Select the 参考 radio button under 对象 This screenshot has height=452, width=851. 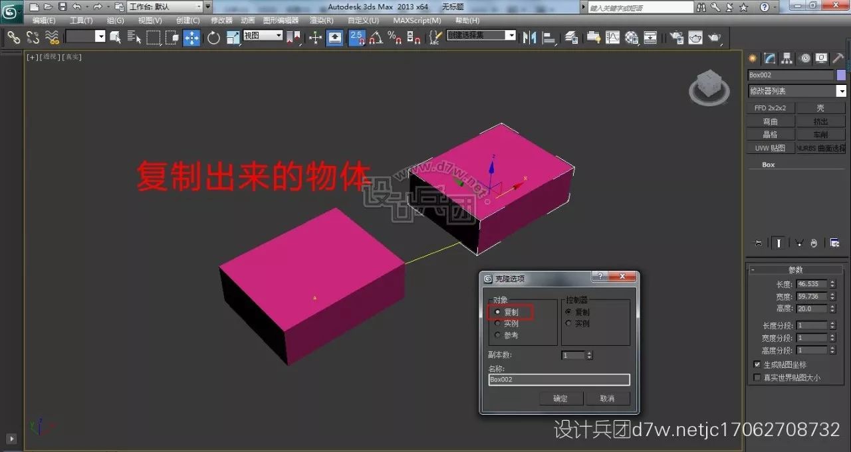(x=497, y=335)
